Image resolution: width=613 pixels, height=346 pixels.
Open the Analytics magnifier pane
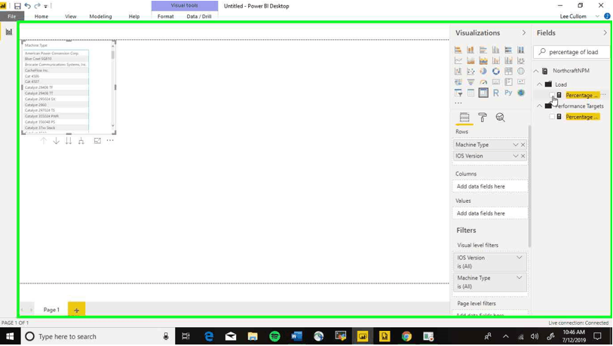click(501, 118)
